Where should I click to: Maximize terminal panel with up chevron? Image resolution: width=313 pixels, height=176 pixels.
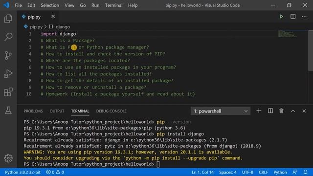(293, 111)
